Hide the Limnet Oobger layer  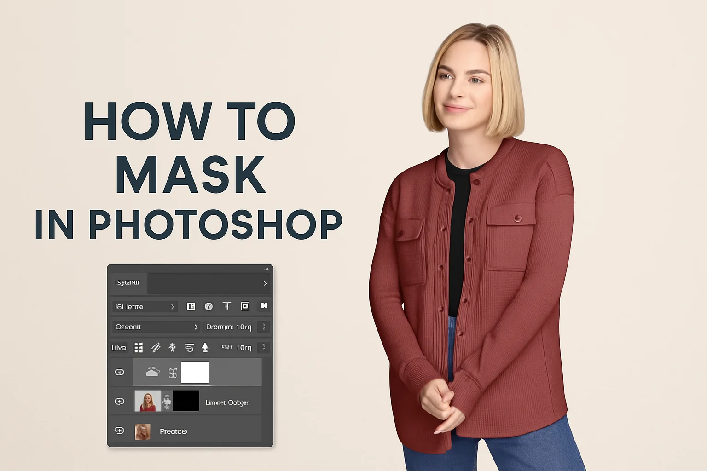(x=120, y=402)
